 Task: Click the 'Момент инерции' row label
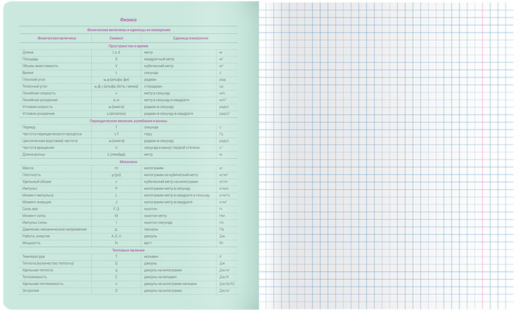click(37, 202)
